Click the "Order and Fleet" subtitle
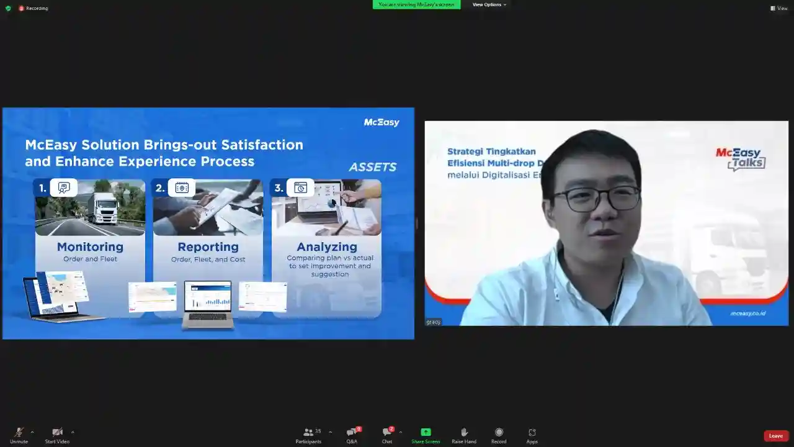Viewport: 794px width, 447px height. tap(90, 259)
